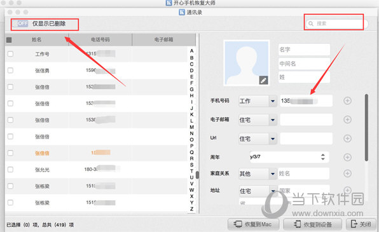The height and width of the screenshot is (232, 379).
Task: Click the plus icon beside 手机号码
Action: [x=348, y=101]
